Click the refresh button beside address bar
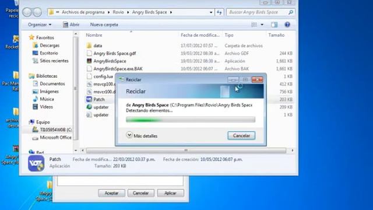Viewport: 373px width, 210px height. pos(219,12)
